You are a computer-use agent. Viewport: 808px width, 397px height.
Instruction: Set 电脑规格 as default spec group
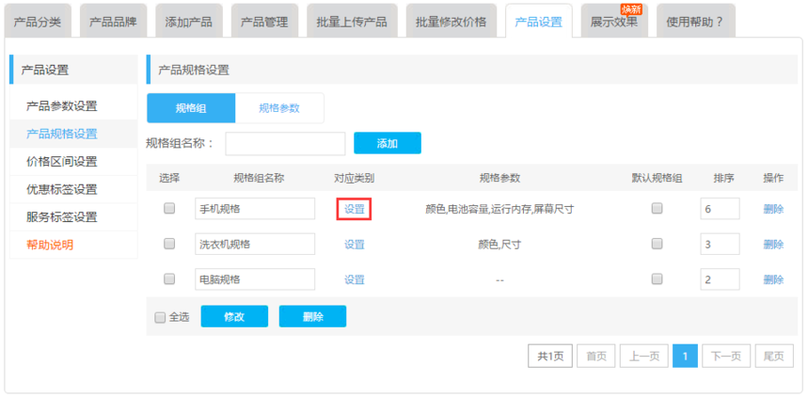coord(657,278)
